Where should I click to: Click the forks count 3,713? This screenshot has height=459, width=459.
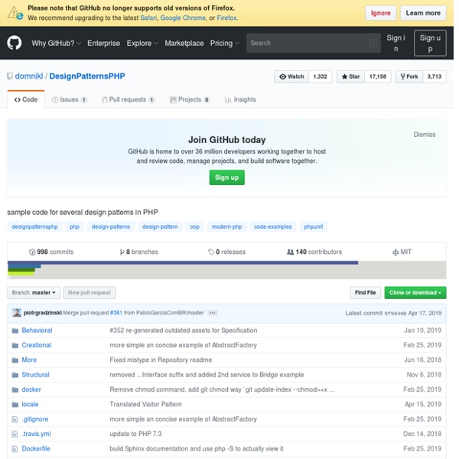[434, 76]
